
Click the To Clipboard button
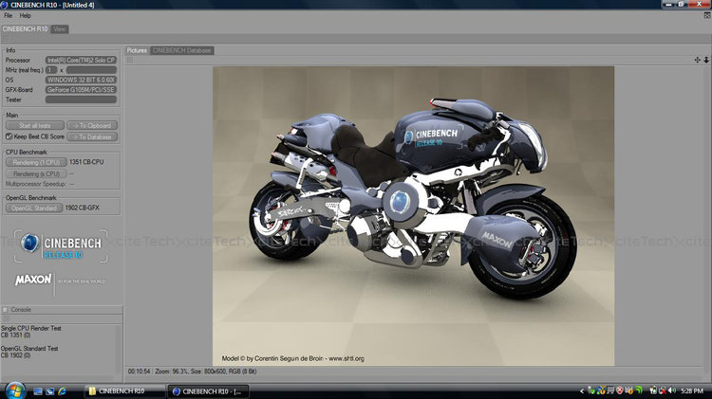(92, 126)
